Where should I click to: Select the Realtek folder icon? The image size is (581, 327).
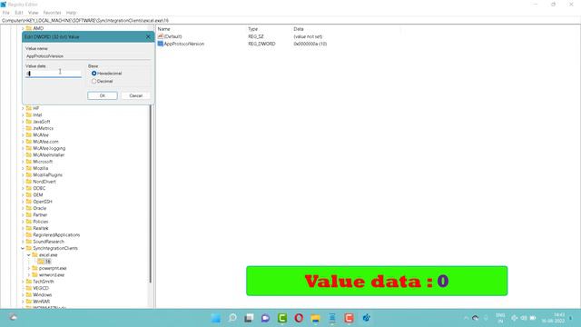[x=29, y=228]
